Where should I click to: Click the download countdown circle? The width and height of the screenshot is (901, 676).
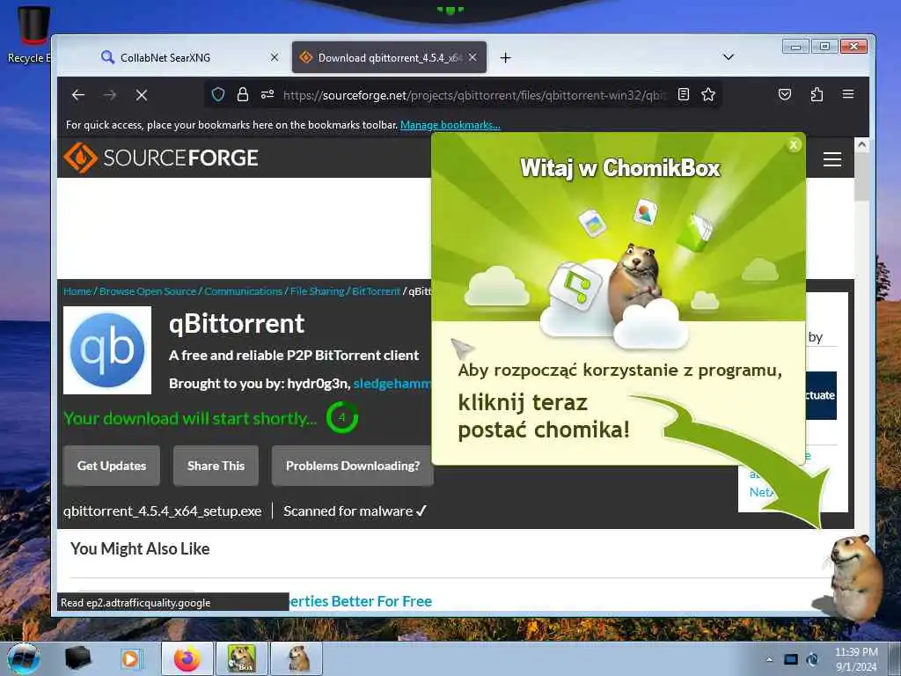pyautogui.click(x=342, y=418)
